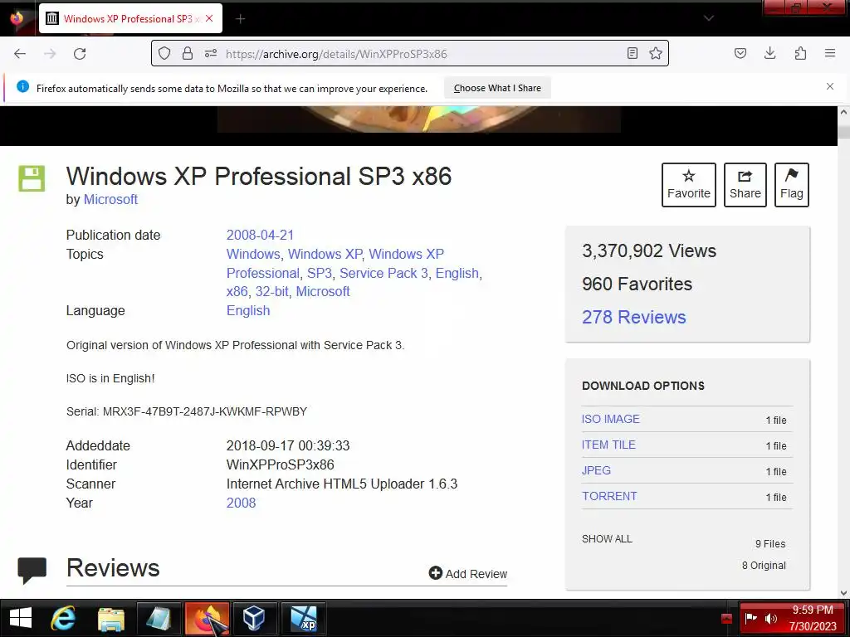Open the Extensions puzzle icon

point(800,53)
